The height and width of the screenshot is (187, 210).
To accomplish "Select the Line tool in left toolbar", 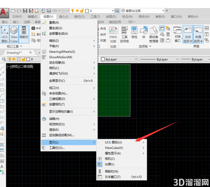I will (x=2, y=68).
